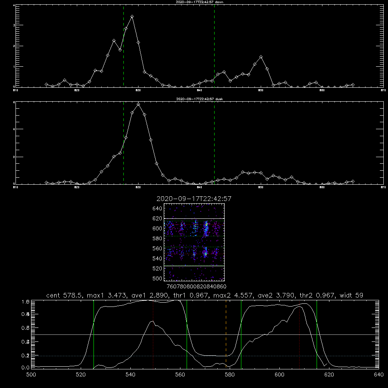Select the colored heatmap image panel

[x=194, y=242]
